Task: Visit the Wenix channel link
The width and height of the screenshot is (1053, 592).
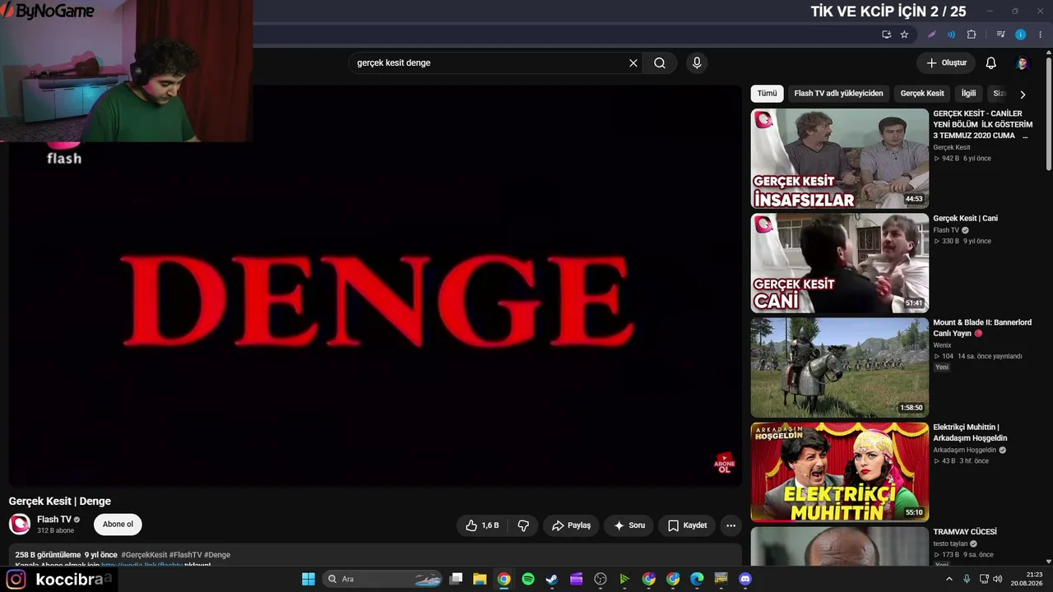Action: [942, 345]
